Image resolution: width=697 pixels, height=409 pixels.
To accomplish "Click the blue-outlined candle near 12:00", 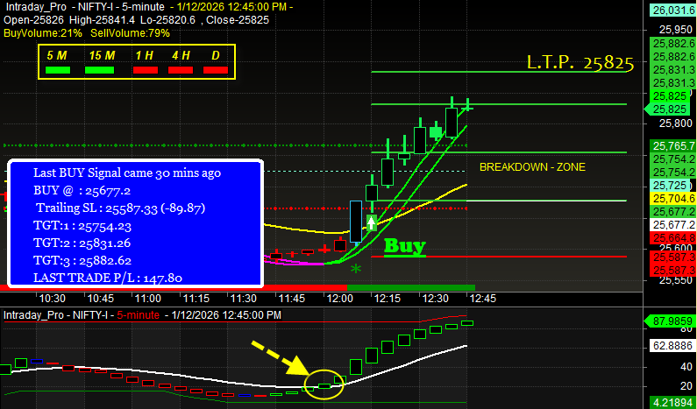I will pos(356,222).
